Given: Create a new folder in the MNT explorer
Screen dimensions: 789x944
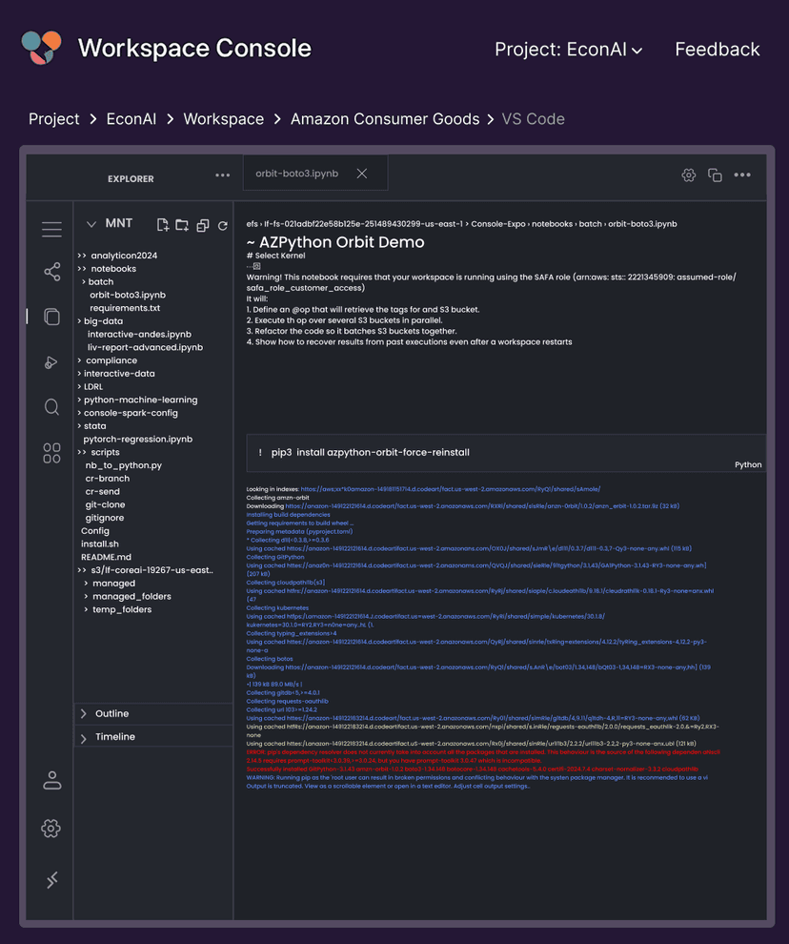Looking at the screenshot, I should [x=181, y=224].
